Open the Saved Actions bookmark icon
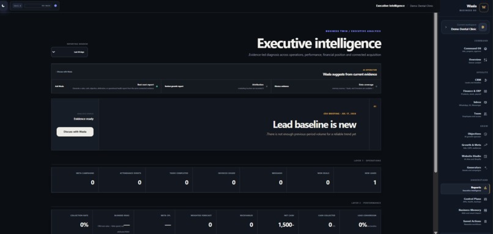This screenshot has height=234, width=493. [486, 221]
